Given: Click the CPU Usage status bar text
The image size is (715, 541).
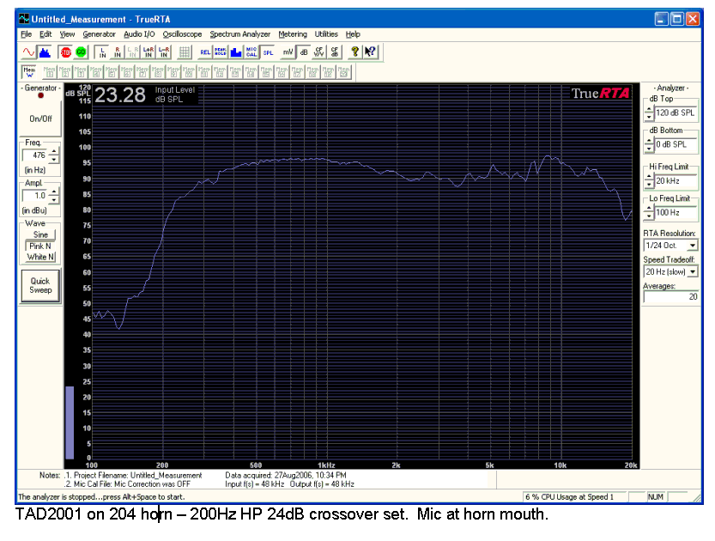Looking at the screenshot, I should pos(570,497).
